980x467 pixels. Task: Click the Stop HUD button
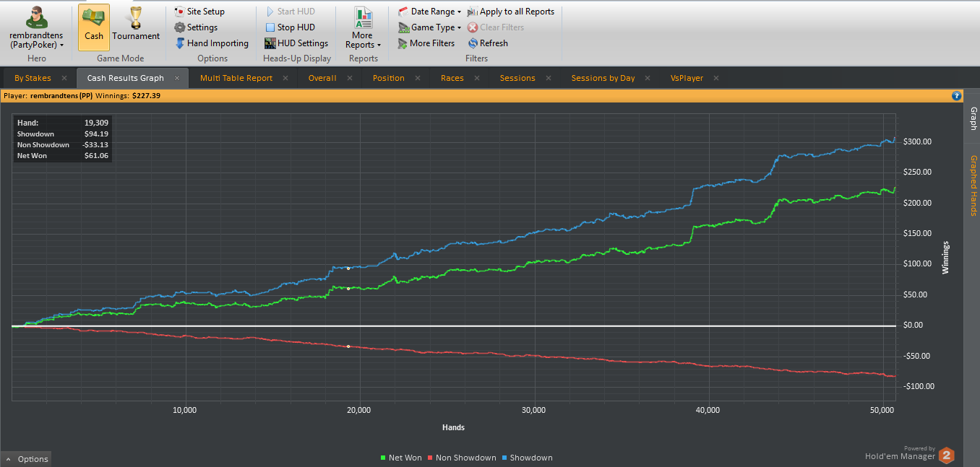coord(290,27)
